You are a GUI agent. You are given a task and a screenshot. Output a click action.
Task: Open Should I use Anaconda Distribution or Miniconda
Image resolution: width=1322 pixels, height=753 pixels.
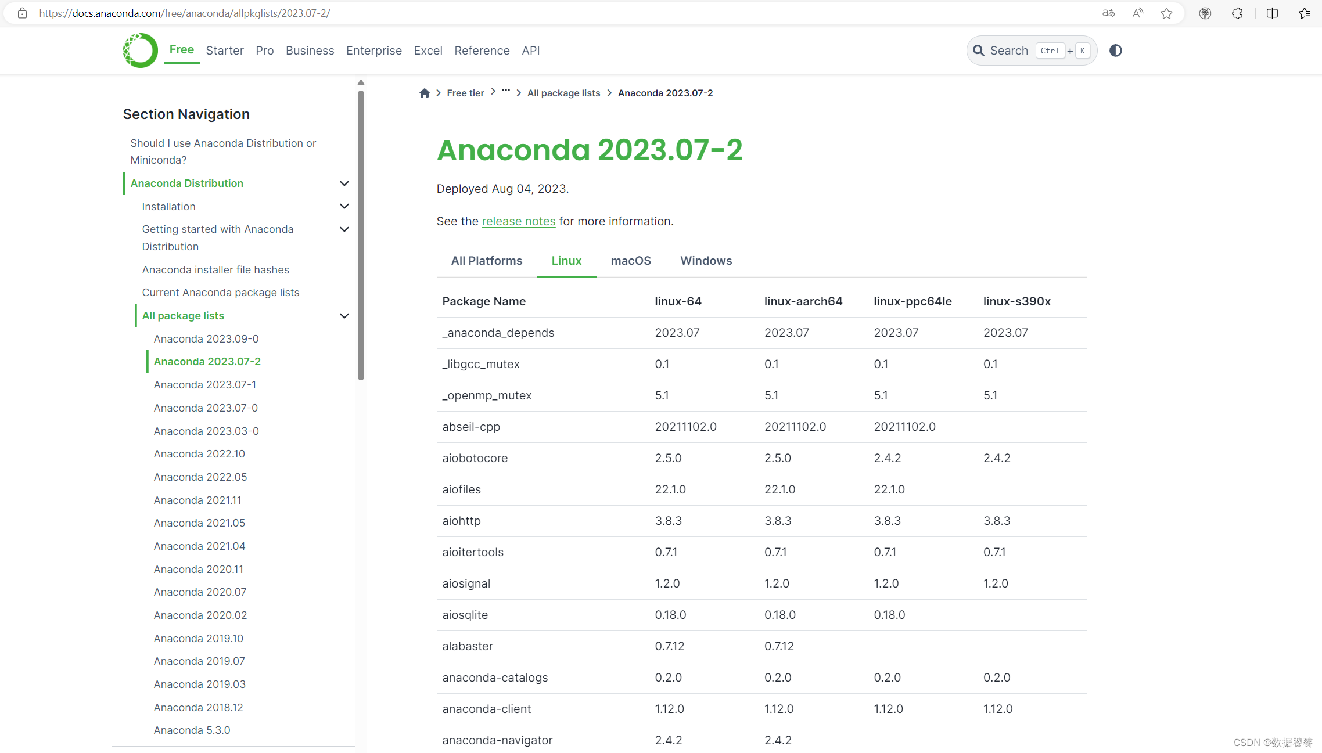223,152
